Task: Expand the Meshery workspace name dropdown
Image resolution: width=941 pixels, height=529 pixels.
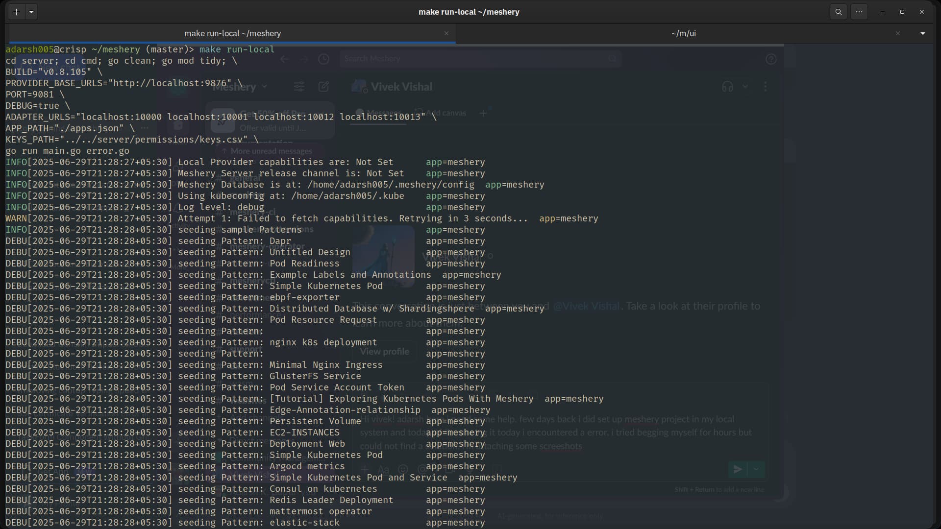Action: click(240, 87)
